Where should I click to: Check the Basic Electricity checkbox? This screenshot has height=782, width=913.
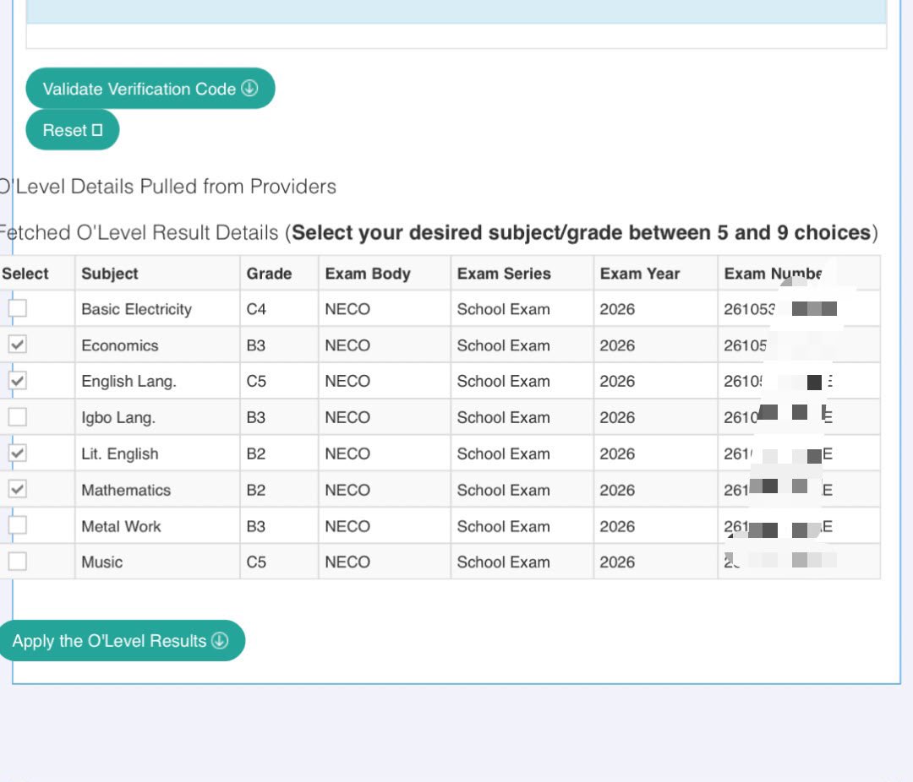(x=18, y=307)
